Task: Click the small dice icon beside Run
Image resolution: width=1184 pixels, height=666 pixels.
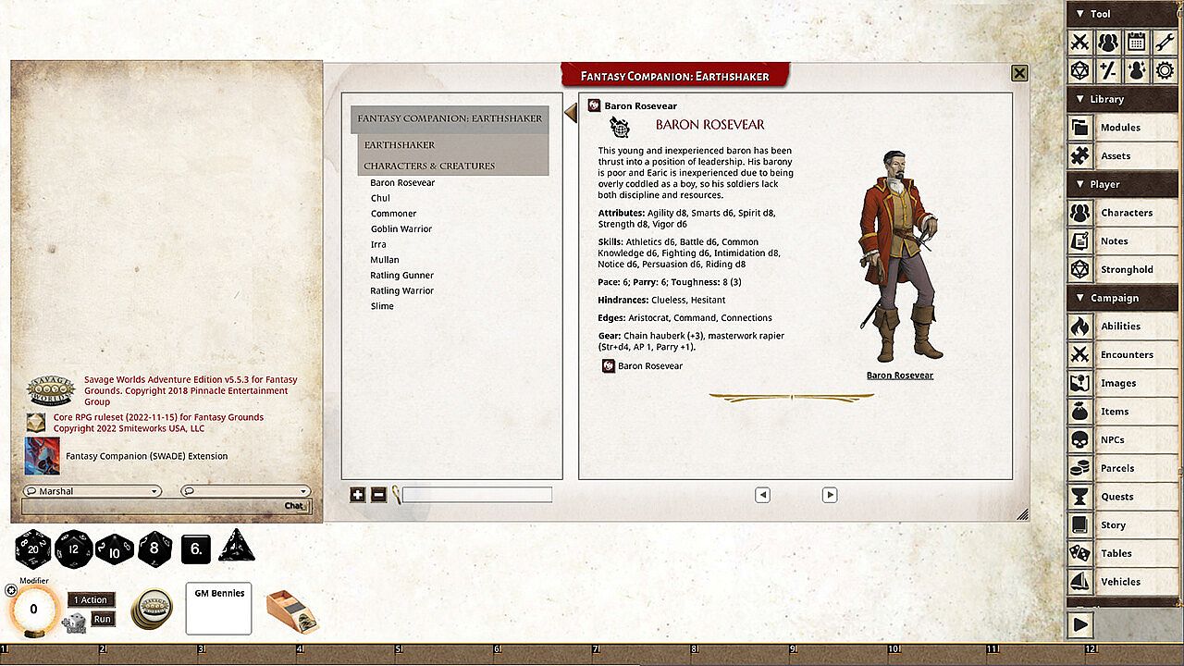Action: [74, 623]
